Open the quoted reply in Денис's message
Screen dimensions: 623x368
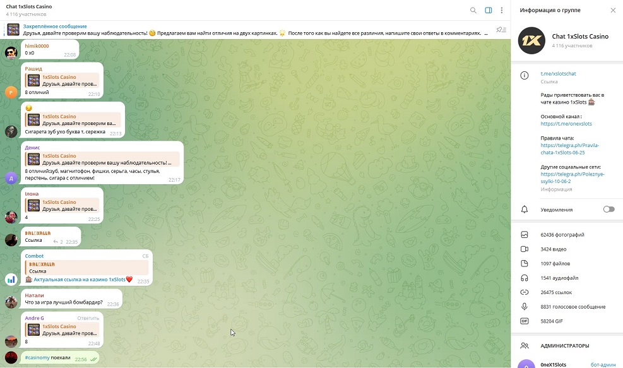click(x=102, y=159)
